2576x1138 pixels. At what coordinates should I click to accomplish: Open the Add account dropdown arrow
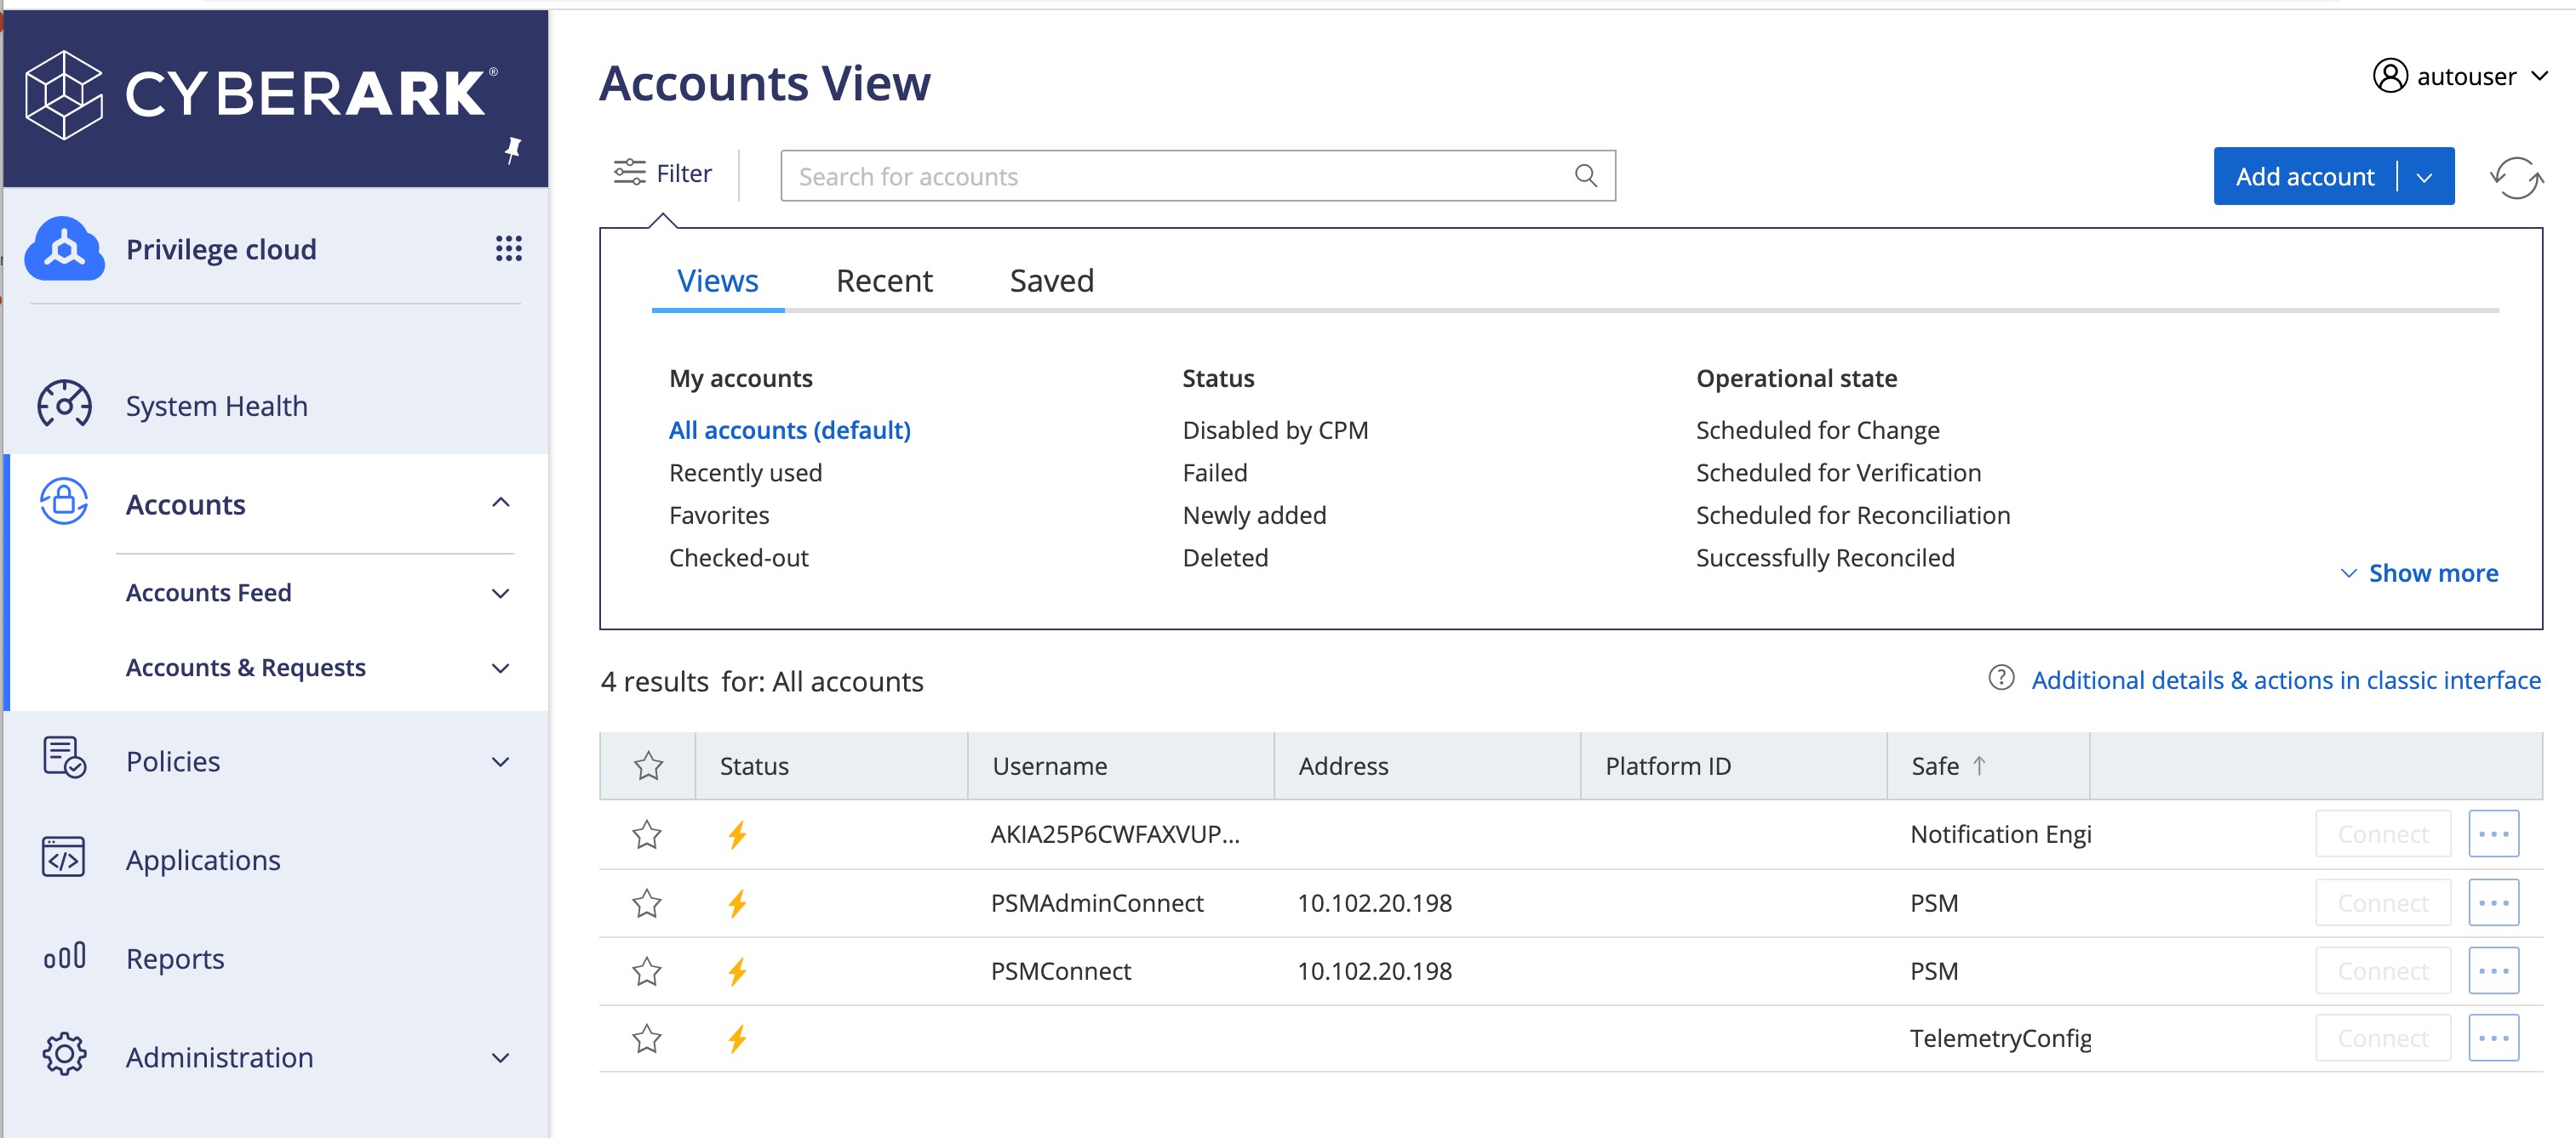[x=2424, y=176]
